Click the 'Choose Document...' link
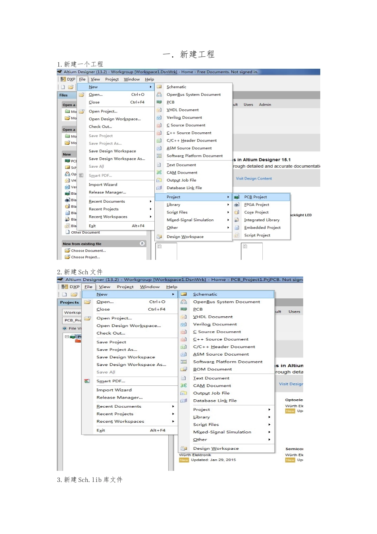Screen dimensions: 377x534 [88, 251]
